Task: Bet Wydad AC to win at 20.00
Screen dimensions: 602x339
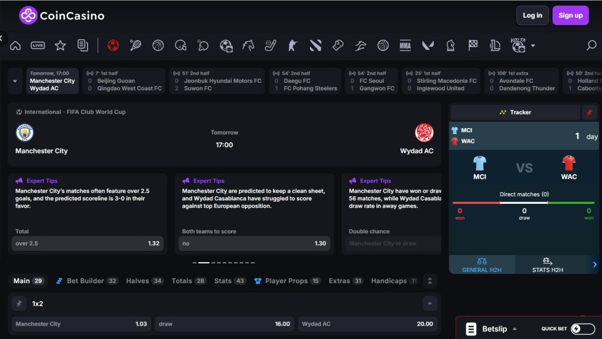Action: coord(367,324)
